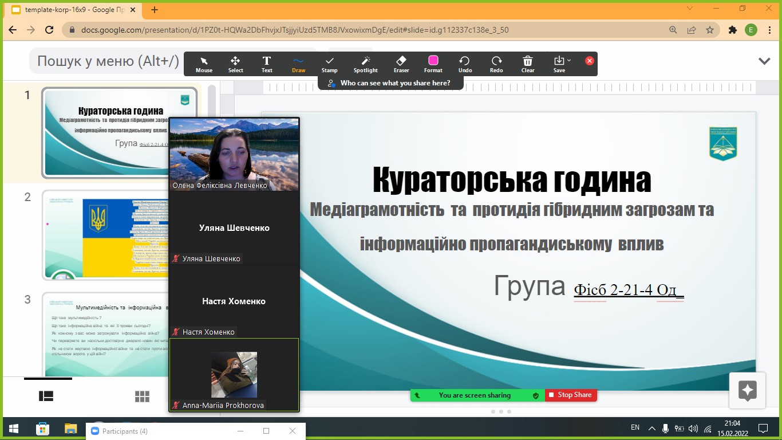Collapse the menus with top-right chevron
Screen dimensions: 782x440
click(764, 61)
